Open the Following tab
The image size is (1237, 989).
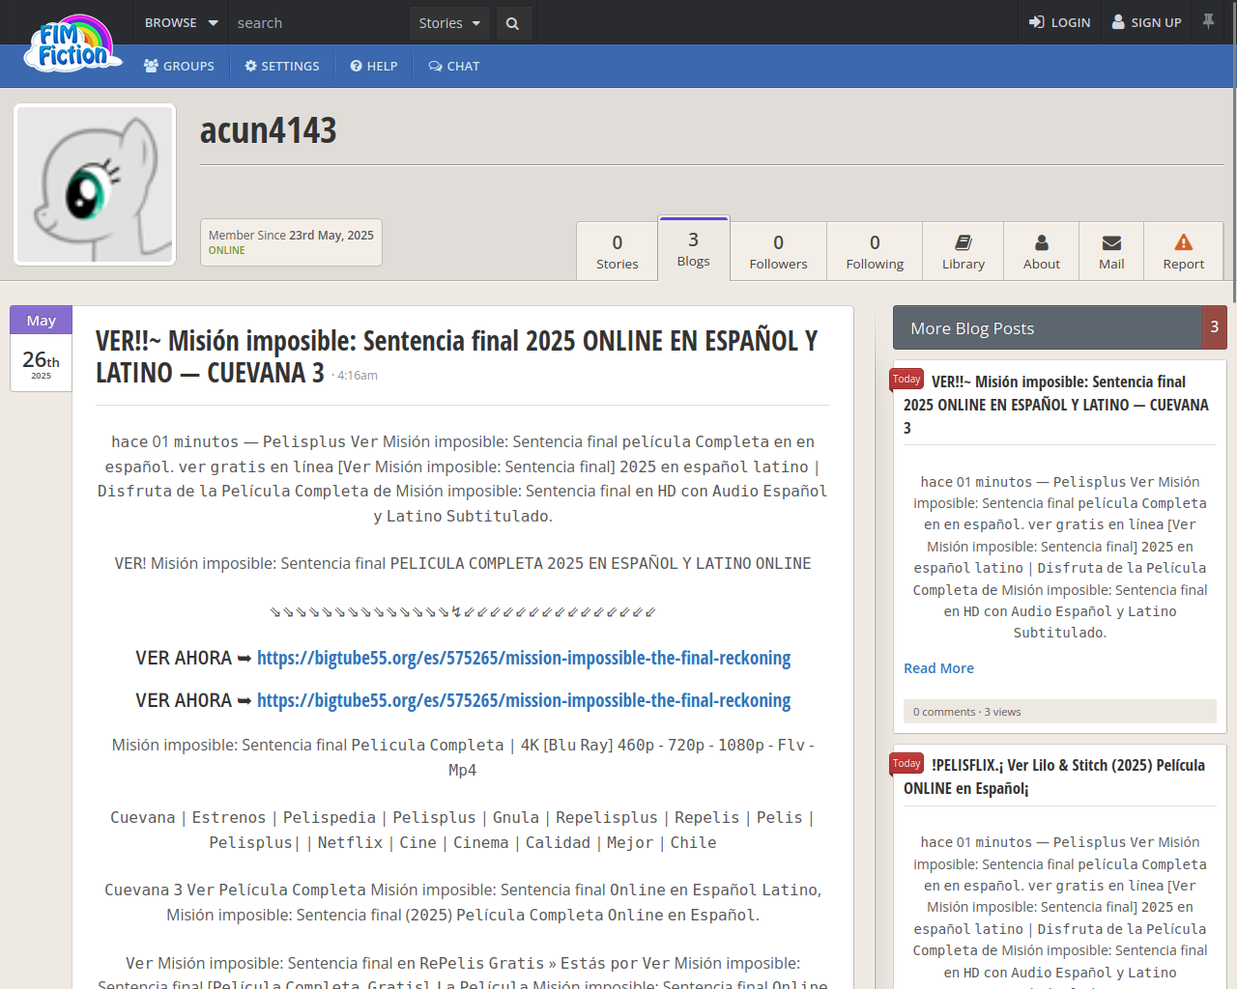tap(876, 251)
